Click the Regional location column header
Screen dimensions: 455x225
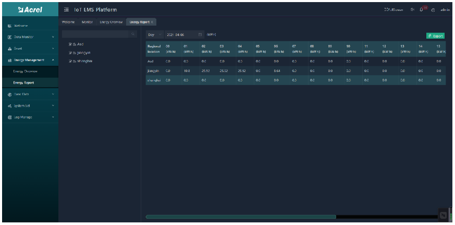(x=154, y=49)
